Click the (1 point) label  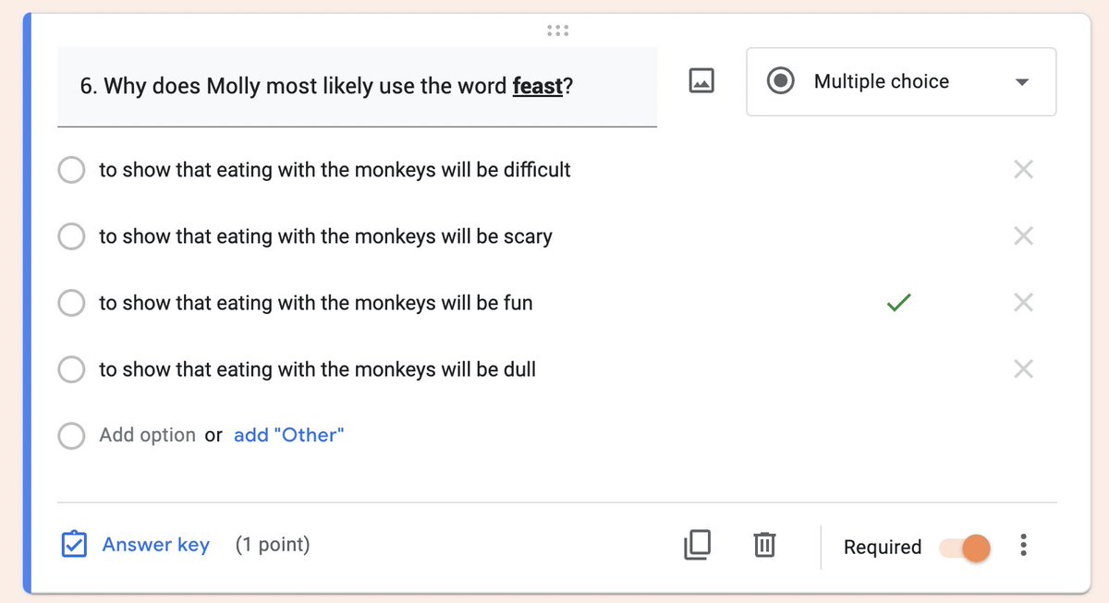click(273, 545)
